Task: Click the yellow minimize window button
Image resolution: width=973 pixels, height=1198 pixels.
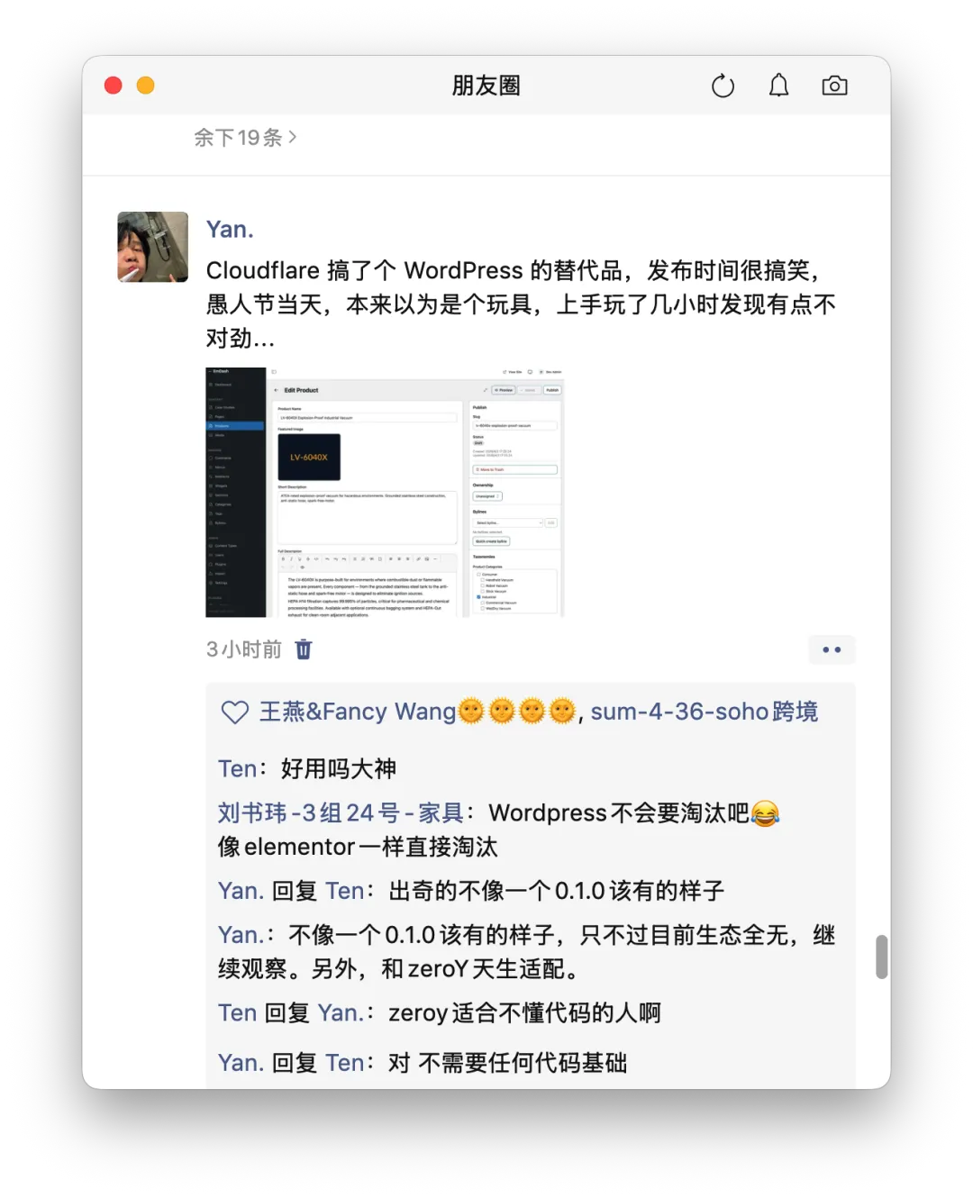Action: tap(145, 86)
